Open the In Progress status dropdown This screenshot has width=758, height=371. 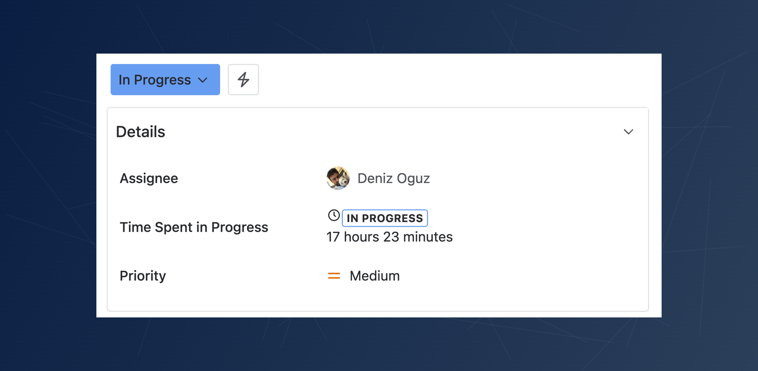pos(165,80)
